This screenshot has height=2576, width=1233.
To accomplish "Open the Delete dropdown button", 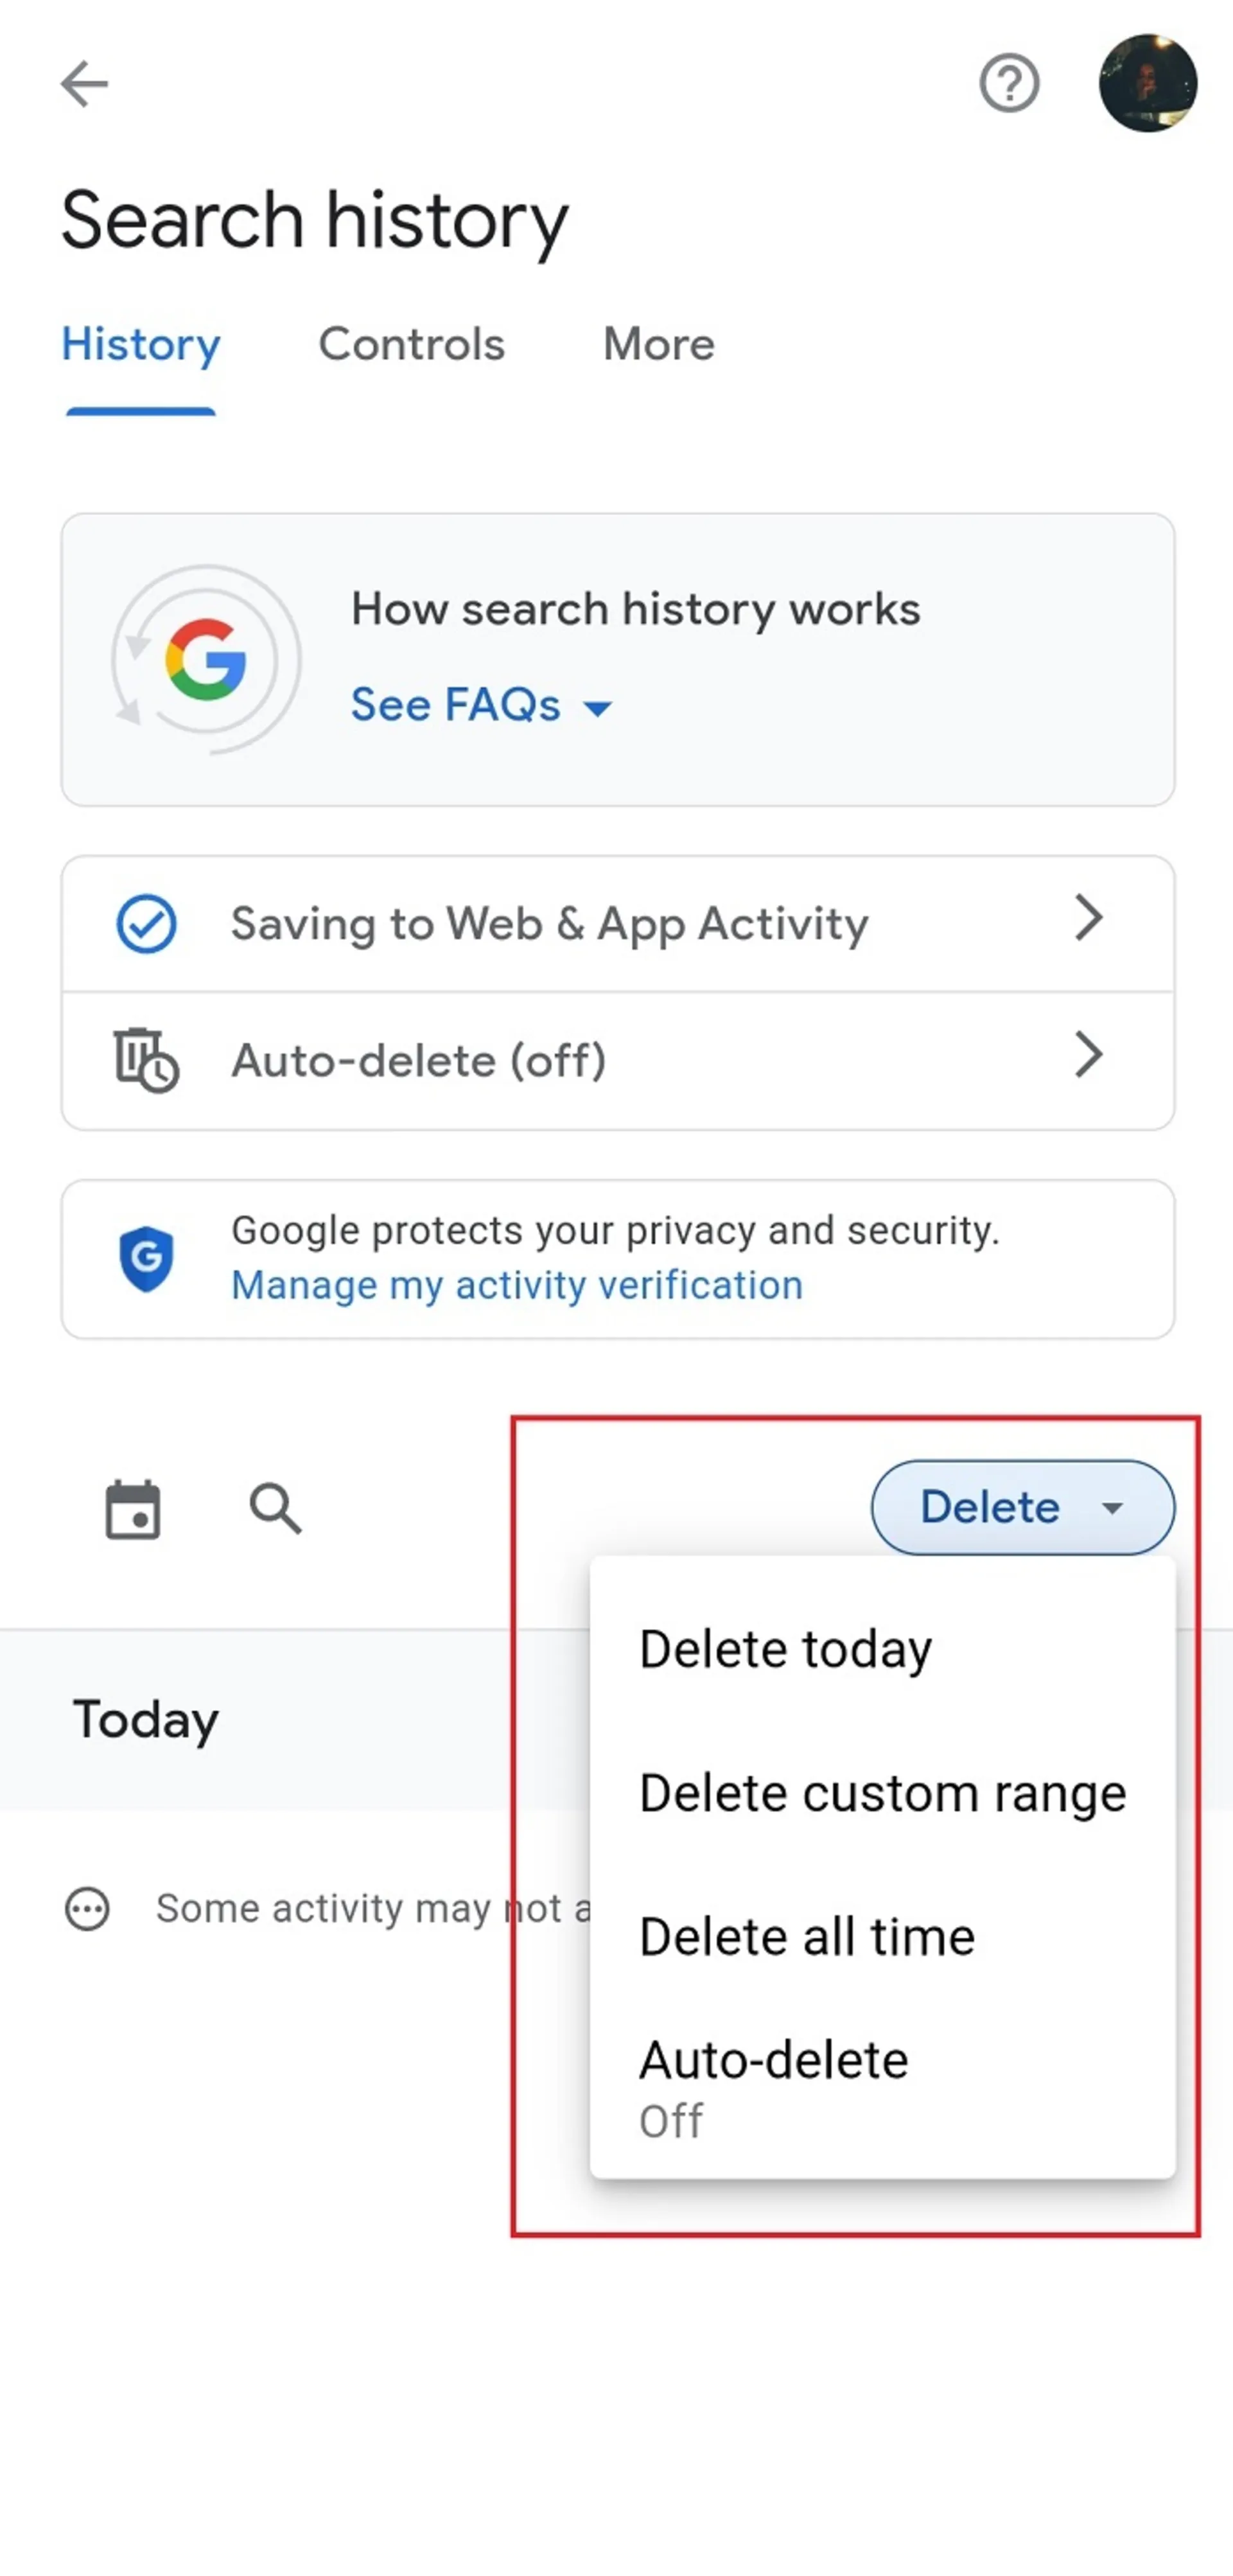I will pyautogui.click(x=1022, y=1507).
